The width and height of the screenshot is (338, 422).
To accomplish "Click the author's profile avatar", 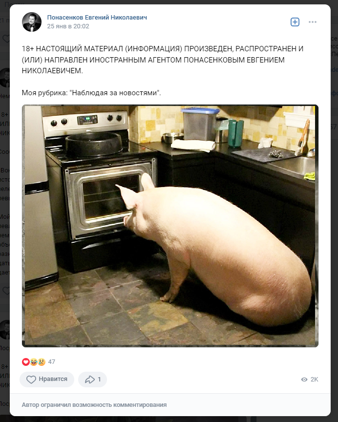I will click(32, 22).
